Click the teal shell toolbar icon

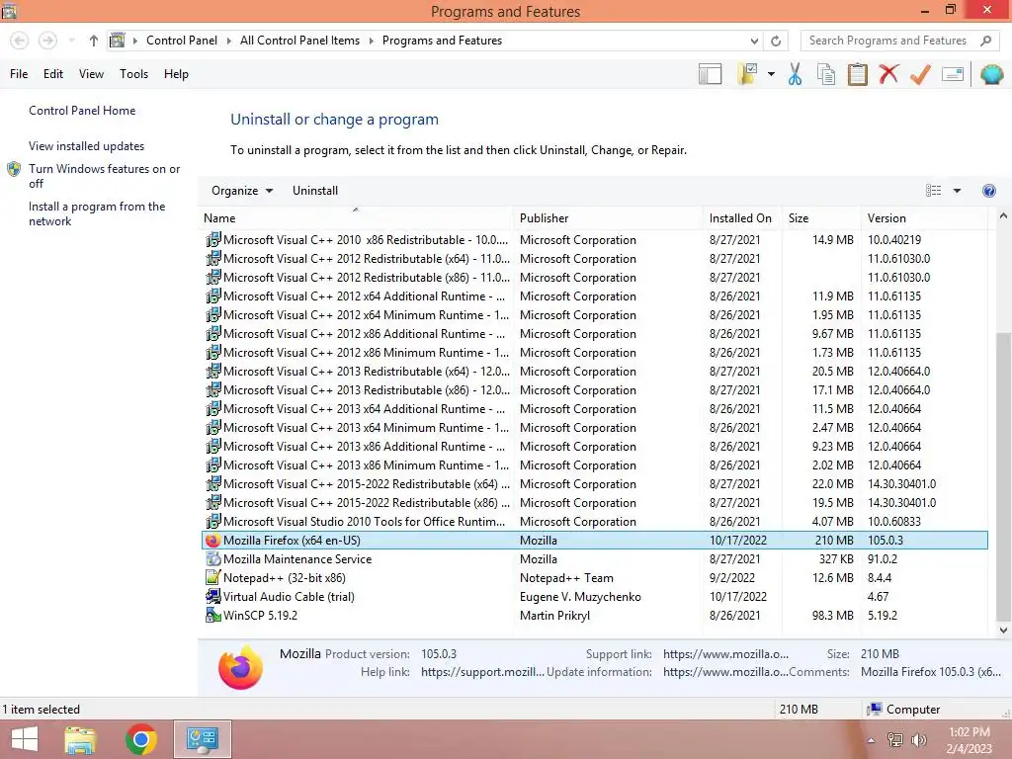coord(991,74)
